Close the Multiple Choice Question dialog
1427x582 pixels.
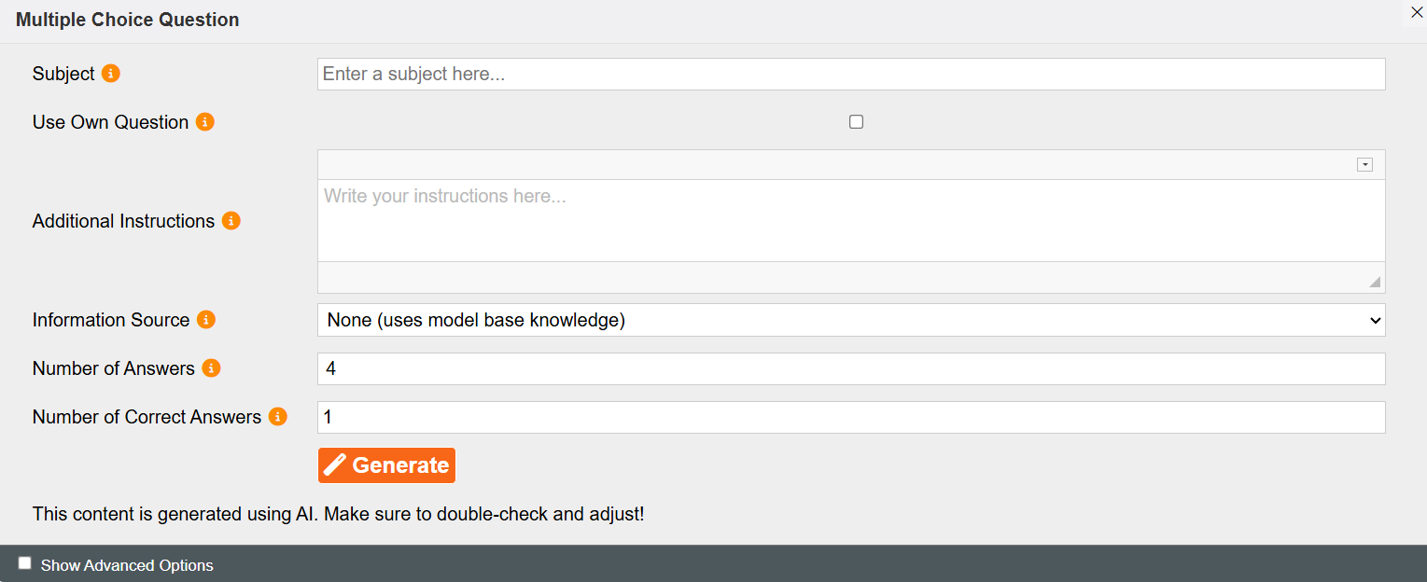click(x=1416, y=11)
